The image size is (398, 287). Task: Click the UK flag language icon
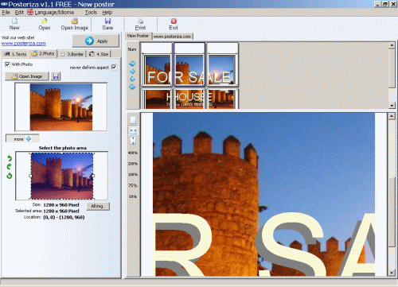tap(30, 12)
